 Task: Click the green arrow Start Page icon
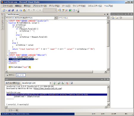(x=70, y=10)
